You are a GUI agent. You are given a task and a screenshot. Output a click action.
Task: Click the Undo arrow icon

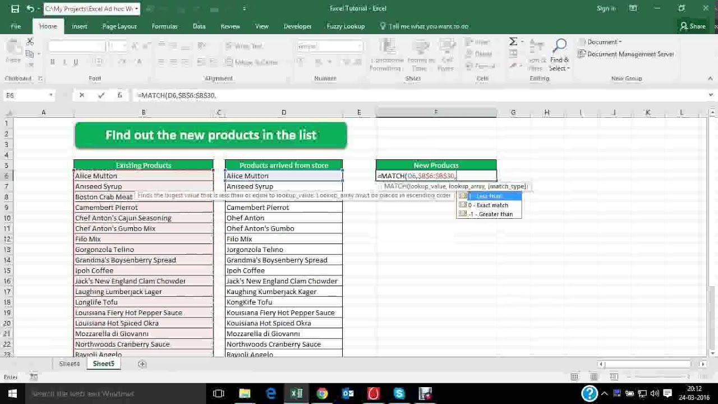tap(30, 8)
